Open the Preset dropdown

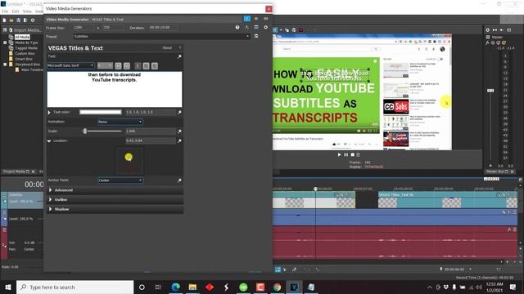pyautogui.click(x=161, y=36)
